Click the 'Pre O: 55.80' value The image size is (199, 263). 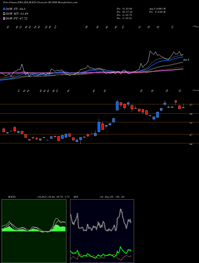pyautogui.click(x=124, y=9)
